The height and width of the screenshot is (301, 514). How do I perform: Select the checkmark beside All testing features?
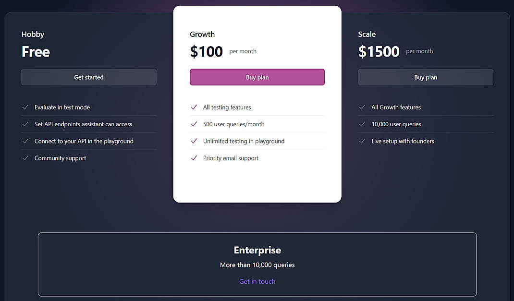[194, 107]
